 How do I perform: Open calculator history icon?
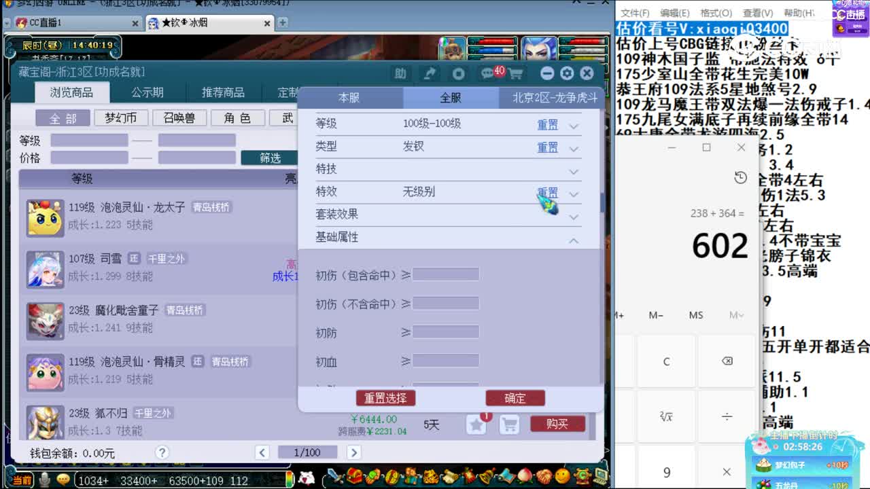pos(740,178)
